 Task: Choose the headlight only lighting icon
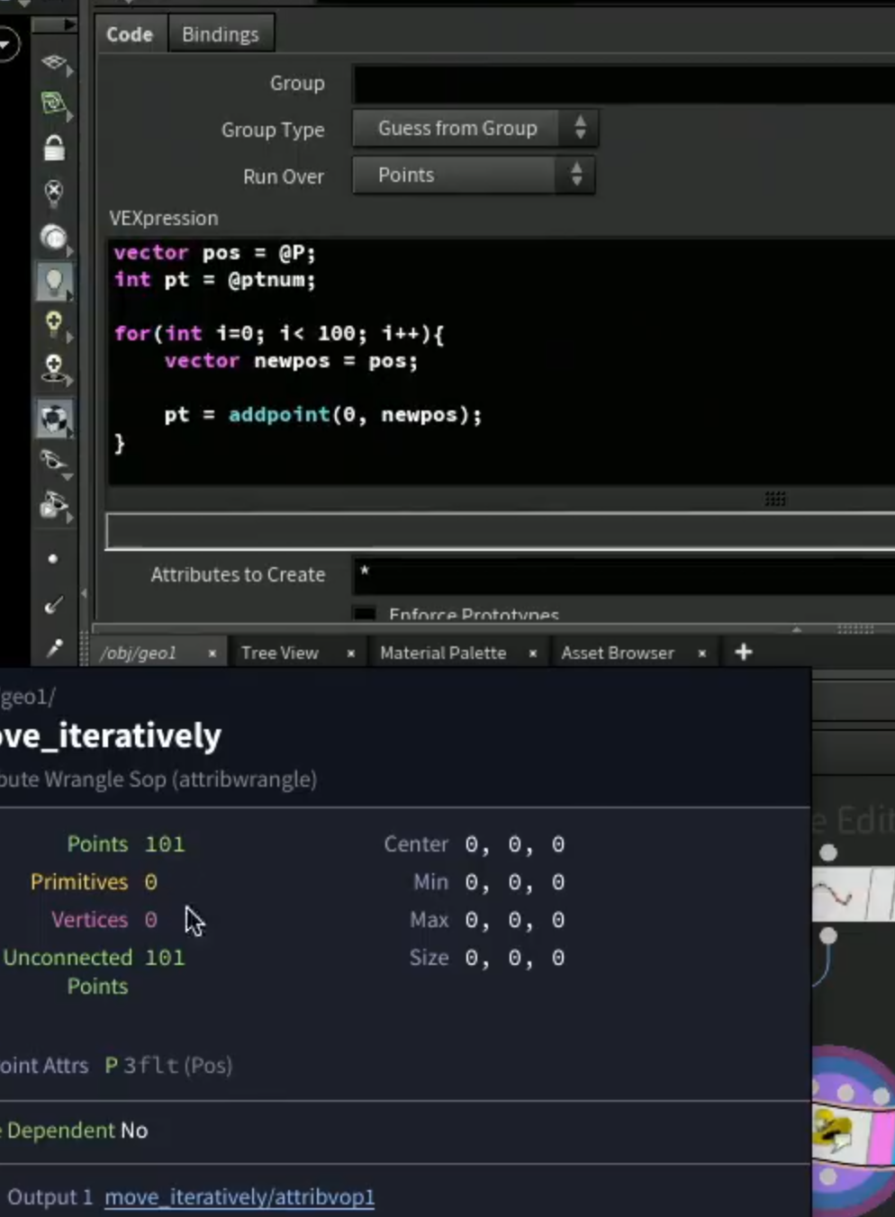[54, 237]
